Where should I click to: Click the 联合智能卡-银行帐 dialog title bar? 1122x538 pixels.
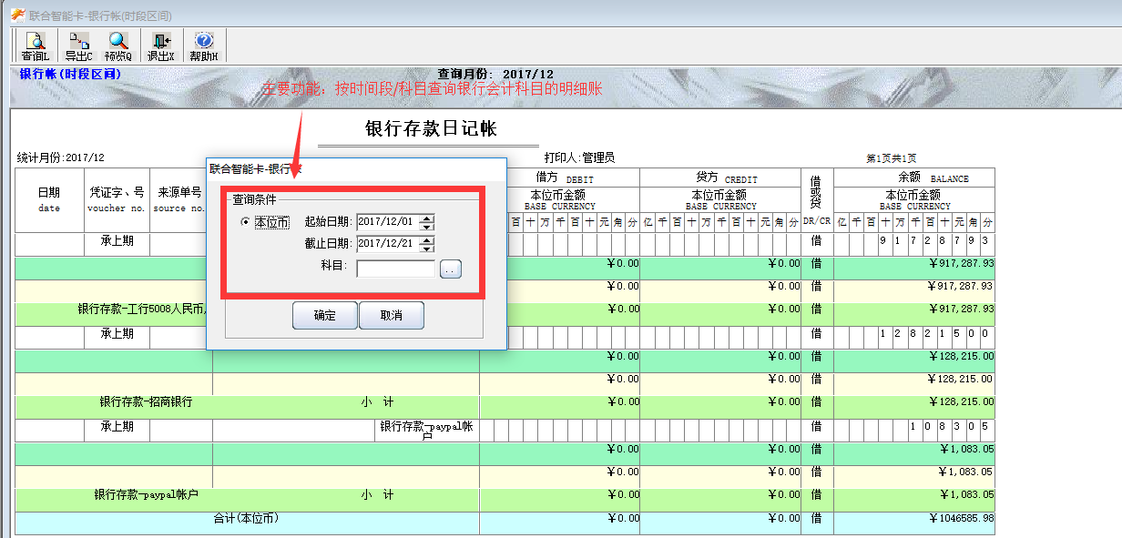pyautogui.click(x=356, y=168)
